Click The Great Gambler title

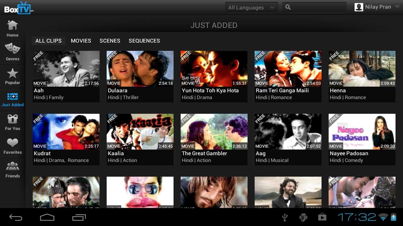tap(204, 153)
